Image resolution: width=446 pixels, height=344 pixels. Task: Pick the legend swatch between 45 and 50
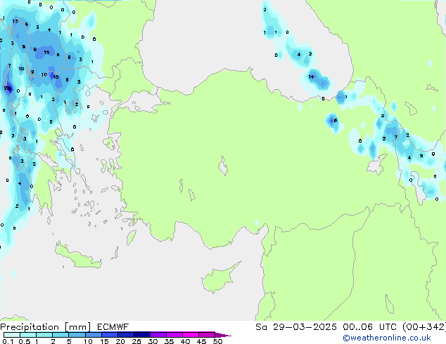click(207, 335)
